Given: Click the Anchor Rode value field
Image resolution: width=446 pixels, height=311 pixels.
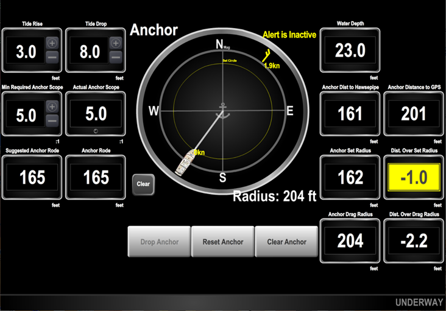Looking at the screenshot, I should coord(96,177).
